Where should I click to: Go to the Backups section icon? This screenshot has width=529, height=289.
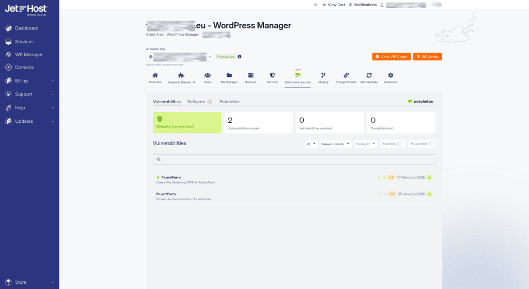pos(251,75)
